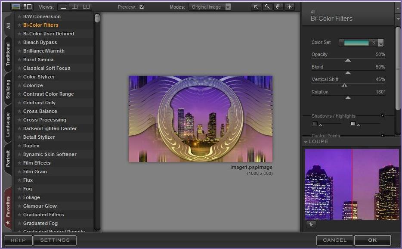
Task: Open the Color Set dropdown
Action: pyautogui.click(x=380, y=43)
